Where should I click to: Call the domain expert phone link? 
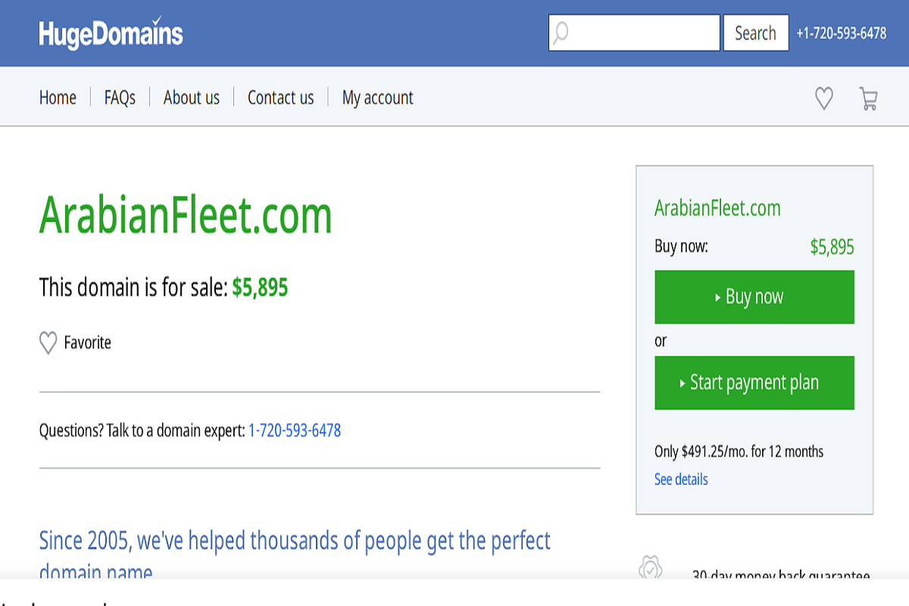[x=295, y=431]
